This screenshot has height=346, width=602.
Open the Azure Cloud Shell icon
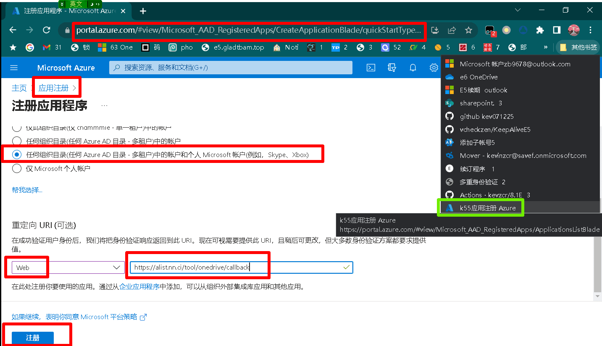pyautogui.click(x=371, y=68)
